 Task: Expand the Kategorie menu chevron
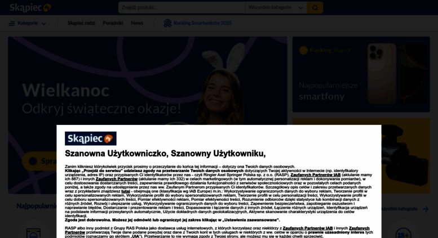pos(43,24)
